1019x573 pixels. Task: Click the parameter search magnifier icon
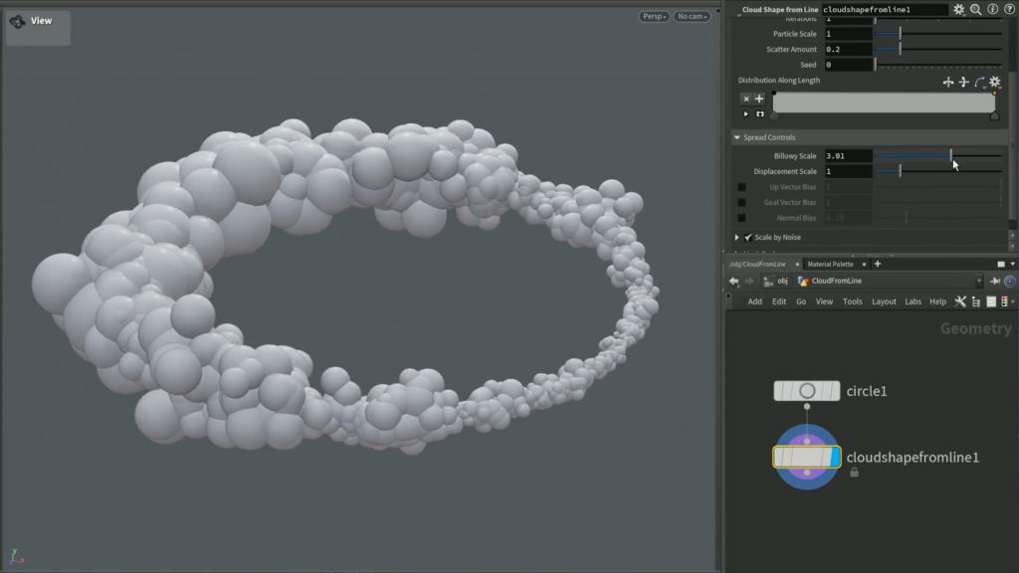[976, 8]
